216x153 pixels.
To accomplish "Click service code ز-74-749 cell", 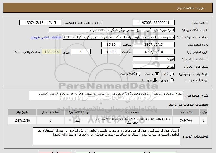I will 186,120.
